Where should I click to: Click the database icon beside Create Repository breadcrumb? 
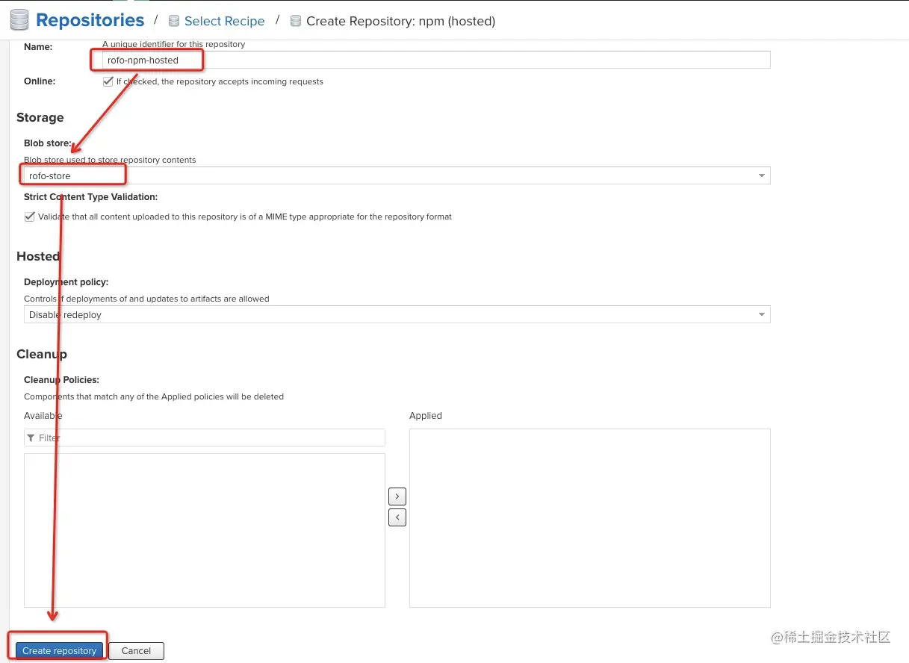tap(296, 21)
